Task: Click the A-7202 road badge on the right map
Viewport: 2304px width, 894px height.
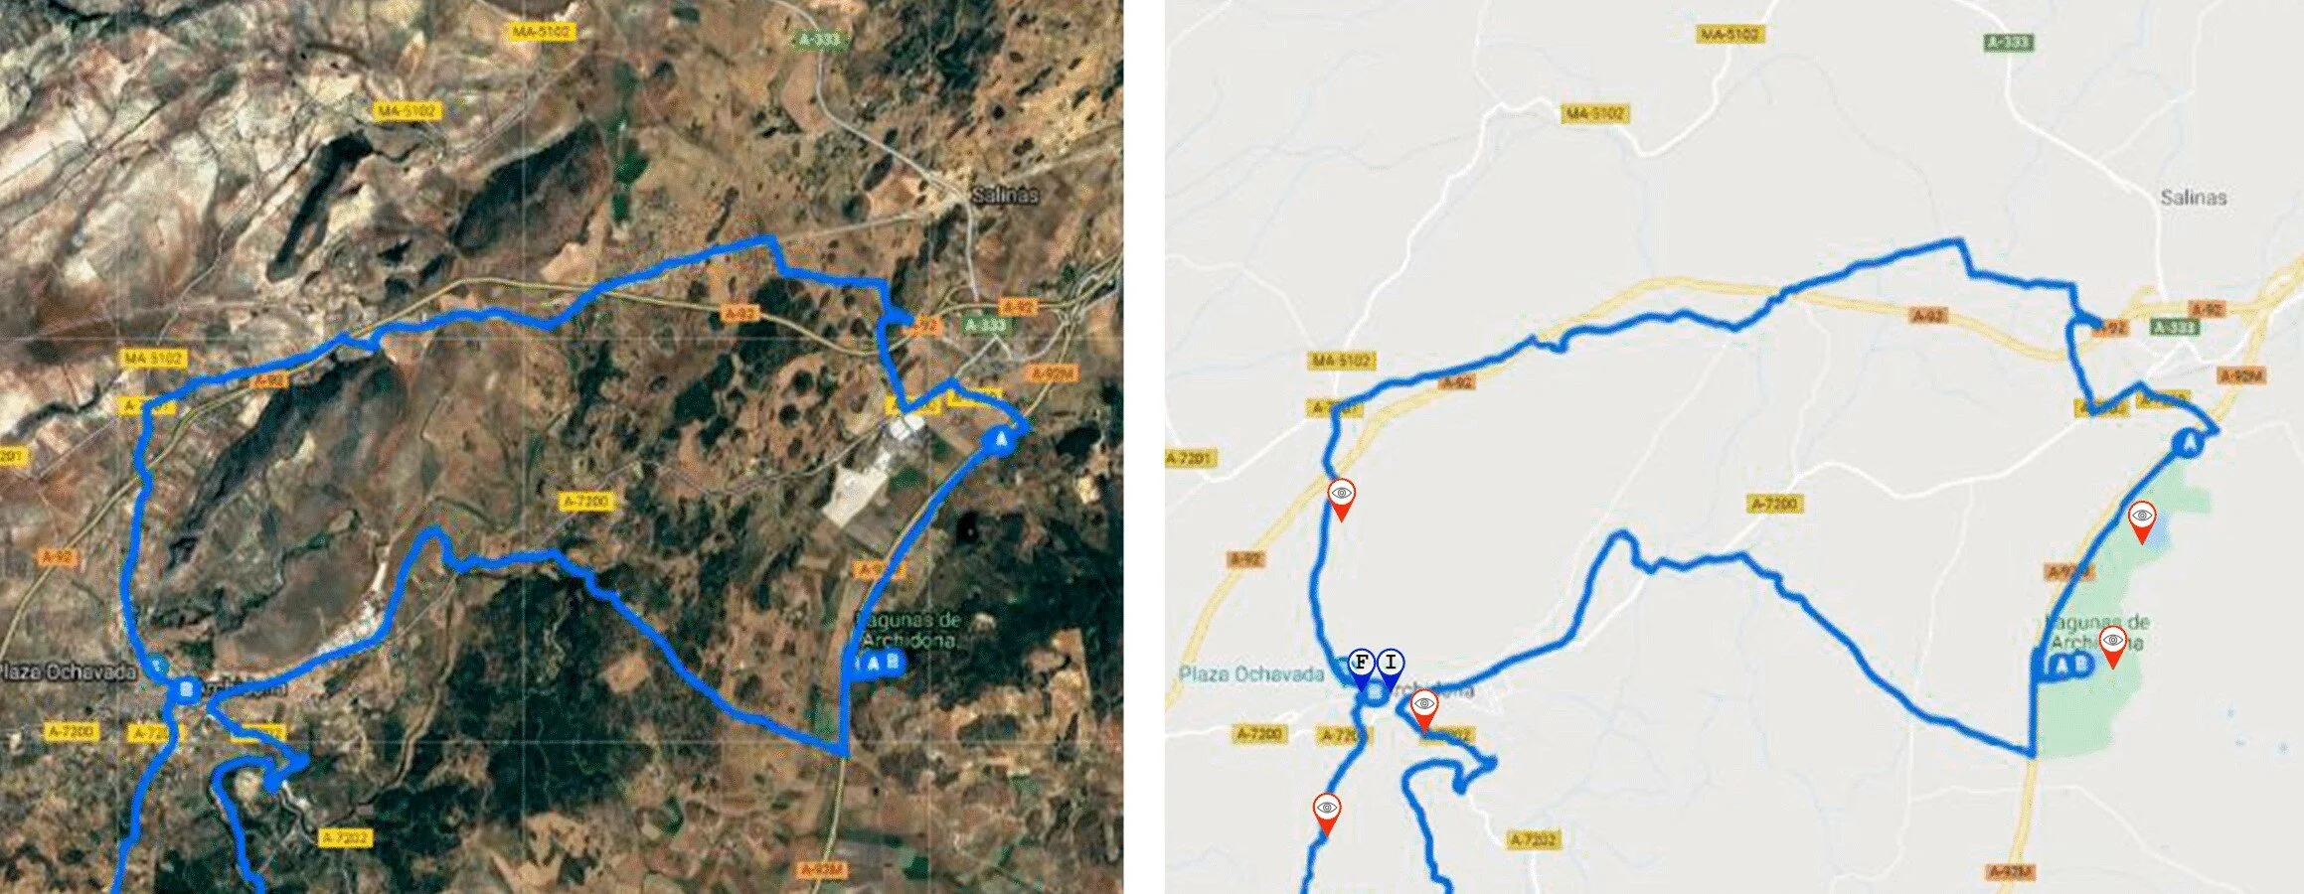Action: pyautogui.click(x=1534, y=840)
